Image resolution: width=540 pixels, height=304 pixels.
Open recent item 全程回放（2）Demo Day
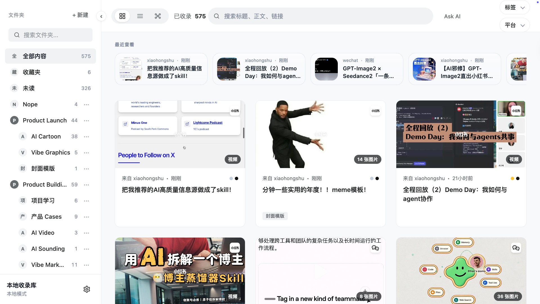[259, 69]
